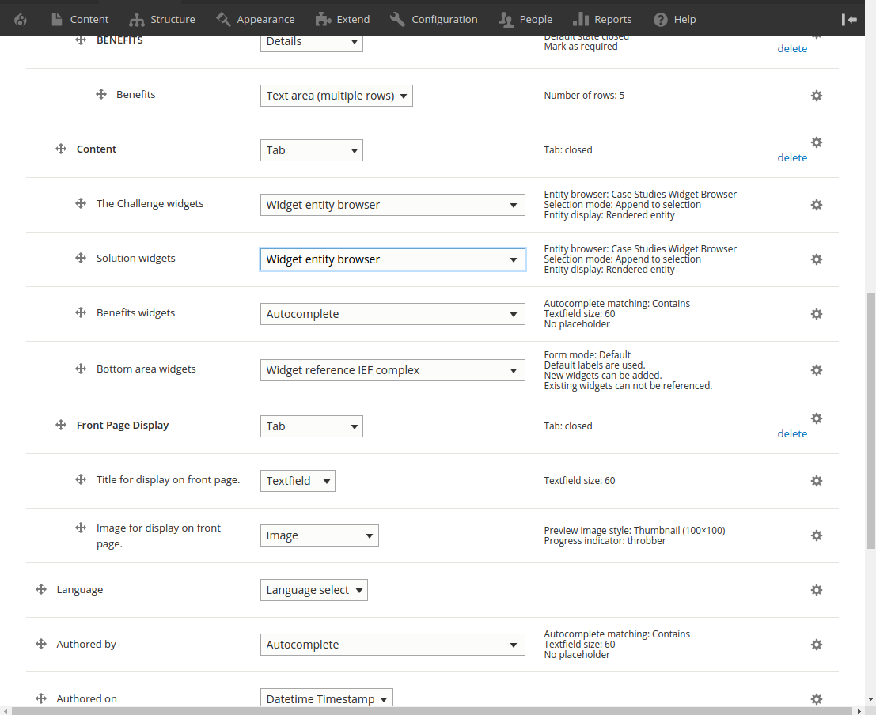
Task: Click drag handle for Authored by row
Action: (x=41, y=644)
